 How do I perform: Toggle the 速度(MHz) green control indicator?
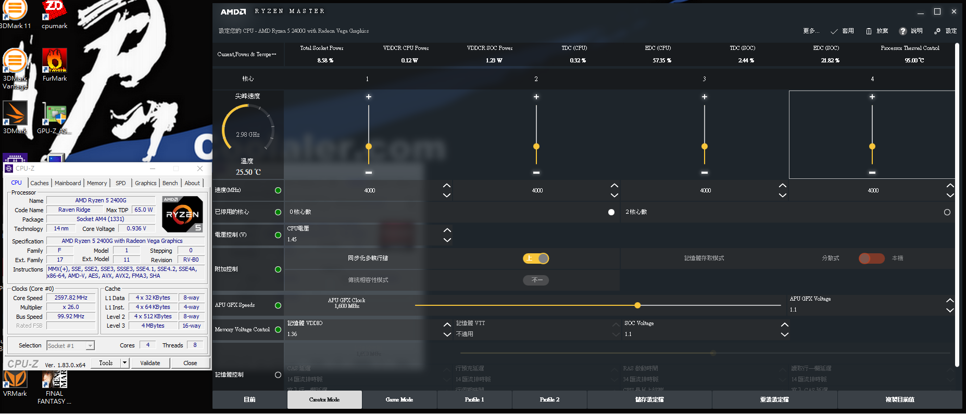278,190
